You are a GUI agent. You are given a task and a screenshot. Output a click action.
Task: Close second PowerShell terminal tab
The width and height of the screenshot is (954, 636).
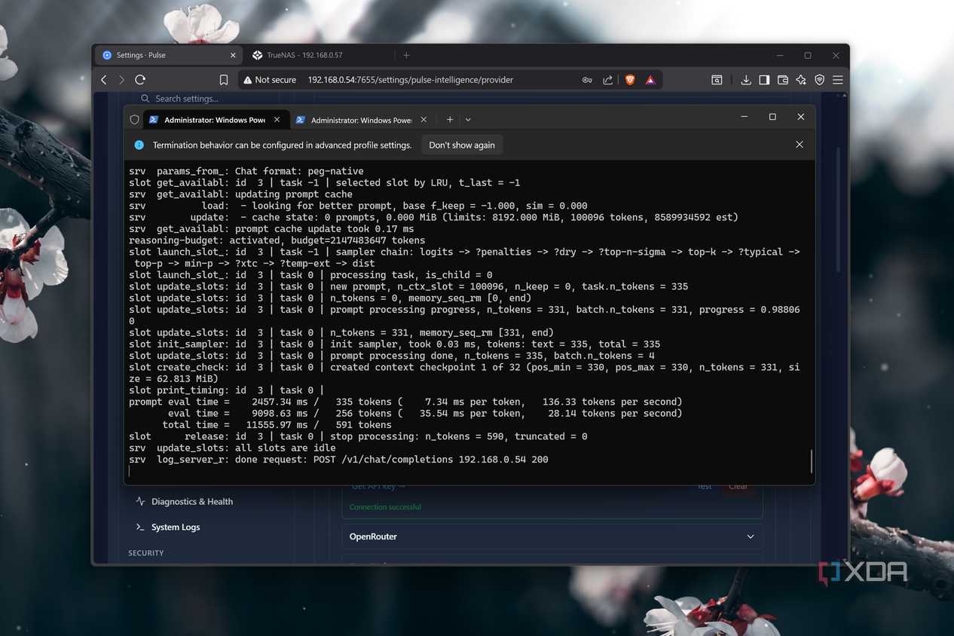click(x=423, y=120)
